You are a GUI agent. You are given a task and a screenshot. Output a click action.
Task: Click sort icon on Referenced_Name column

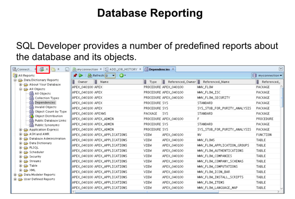(x=198, y=82)
